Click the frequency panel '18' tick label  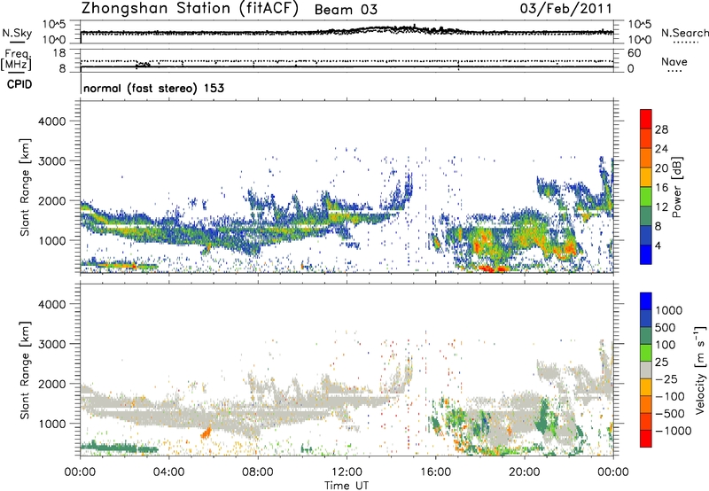click(59, 53)
